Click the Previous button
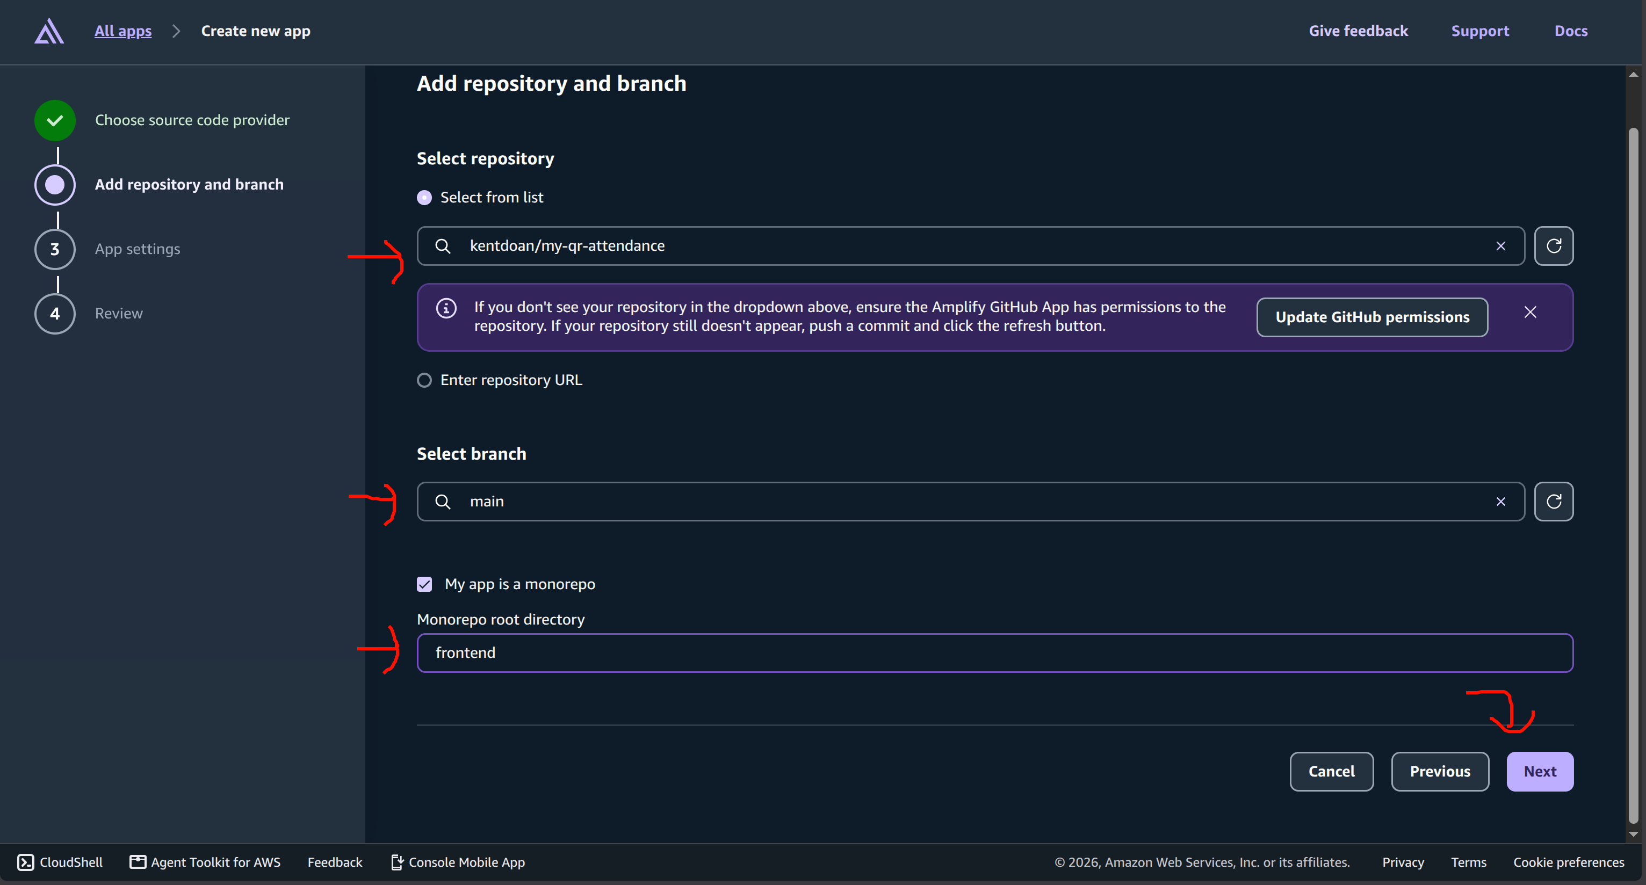Screen dimensions: 1646x885 [x=1440, y=771]
